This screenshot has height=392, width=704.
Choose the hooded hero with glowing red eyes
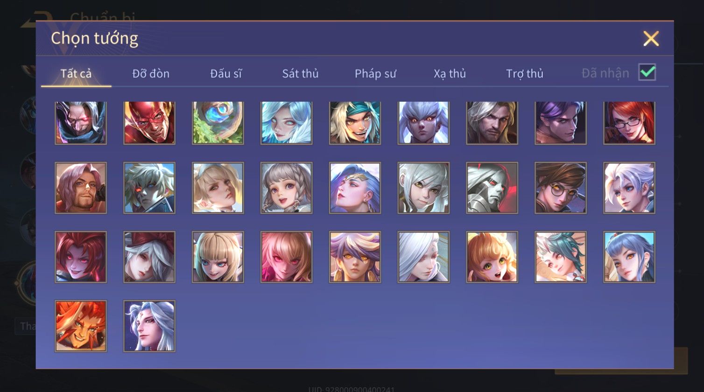pos(81,123)
